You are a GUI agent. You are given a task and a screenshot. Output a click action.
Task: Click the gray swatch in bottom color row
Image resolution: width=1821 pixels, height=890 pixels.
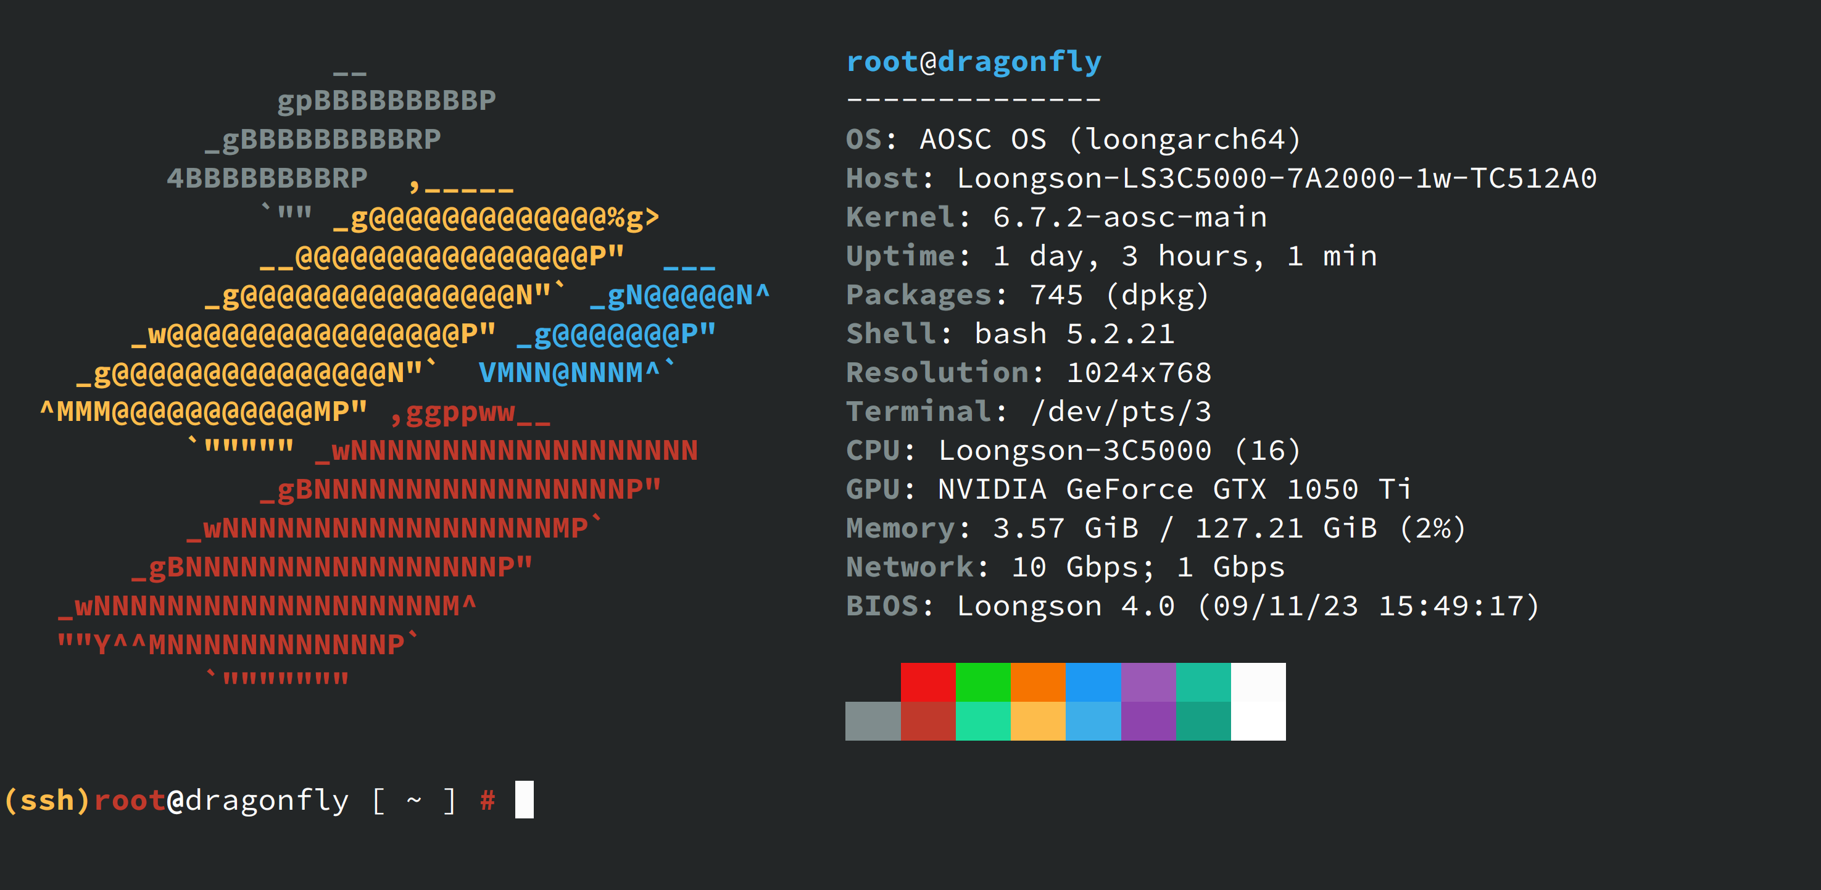pos(873,721)
